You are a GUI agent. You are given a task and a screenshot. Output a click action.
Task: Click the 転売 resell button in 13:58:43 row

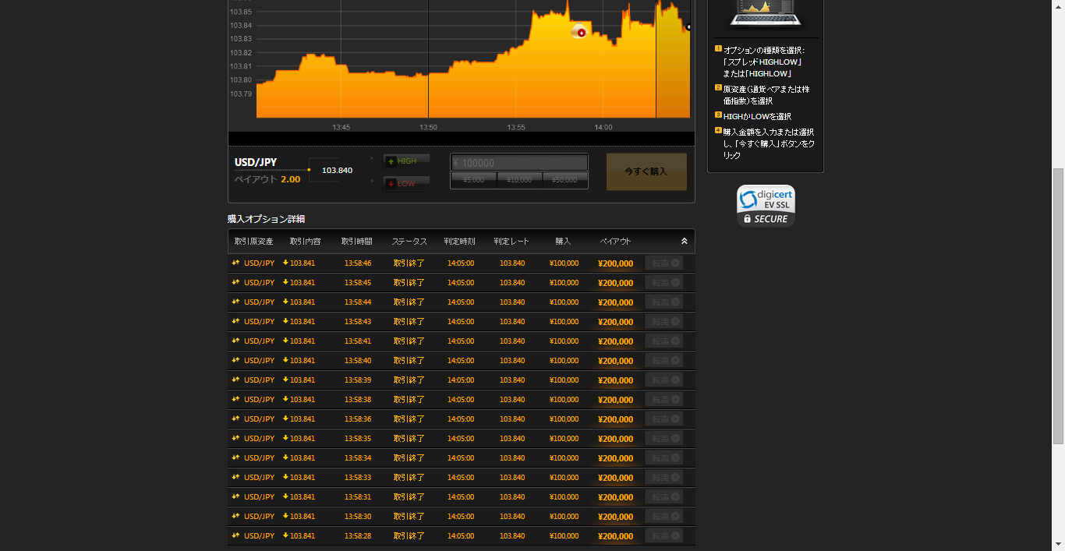pyautogui.click(x=664, y=321)
